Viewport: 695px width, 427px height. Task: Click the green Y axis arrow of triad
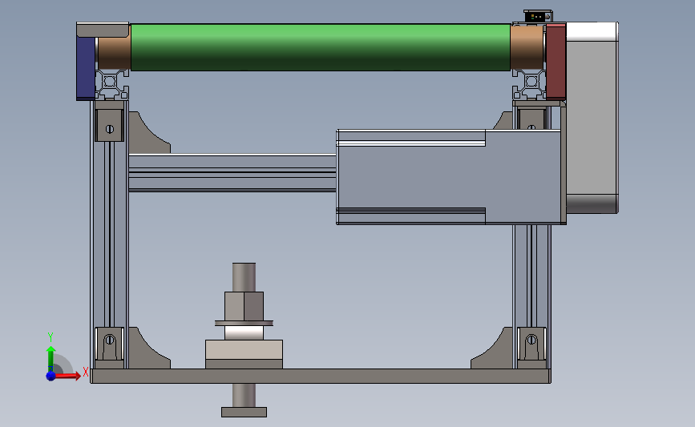51,360
